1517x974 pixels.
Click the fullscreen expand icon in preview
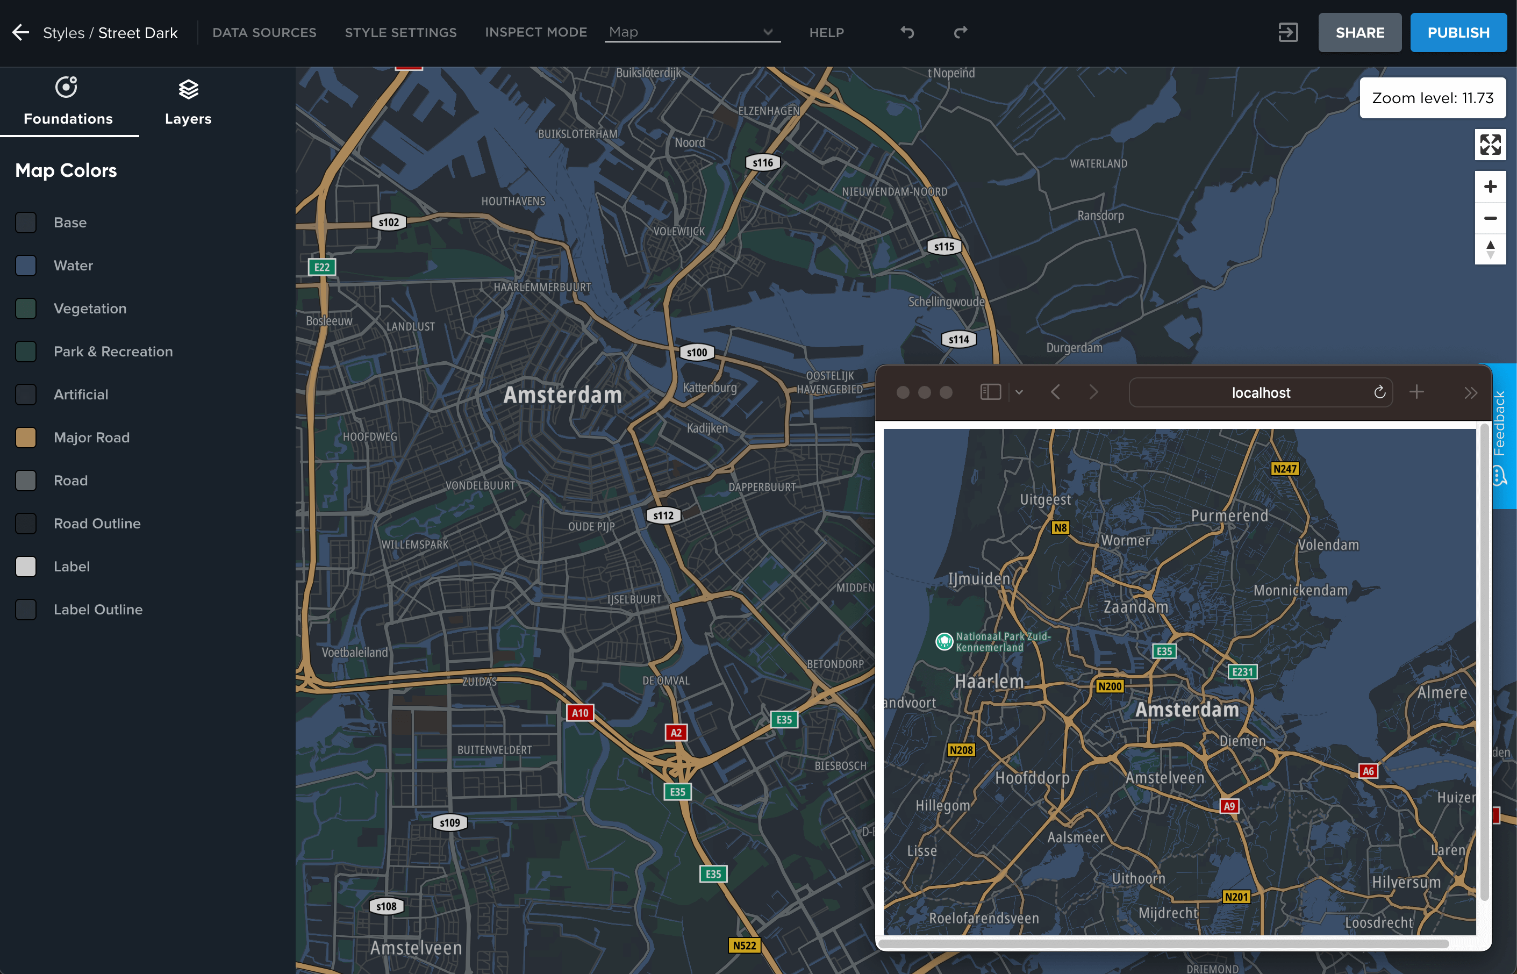coord(1491,141)
